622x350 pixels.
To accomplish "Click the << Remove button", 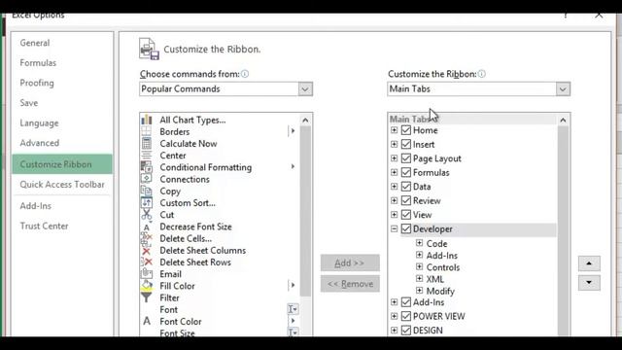I will pos(350,284).
